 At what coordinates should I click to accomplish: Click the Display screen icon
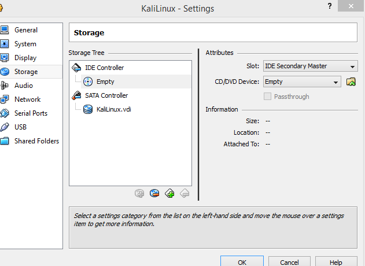(5, 58)
